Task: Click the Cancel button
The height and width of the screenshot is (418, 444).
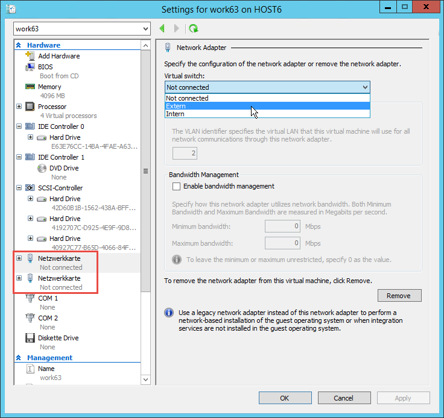Action: pyautogui.click(x=344, y=398)
